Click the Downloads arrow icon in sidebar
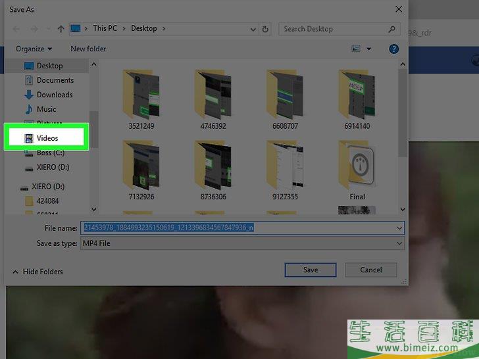Screen dimensions: 479x359 [29, 95]
